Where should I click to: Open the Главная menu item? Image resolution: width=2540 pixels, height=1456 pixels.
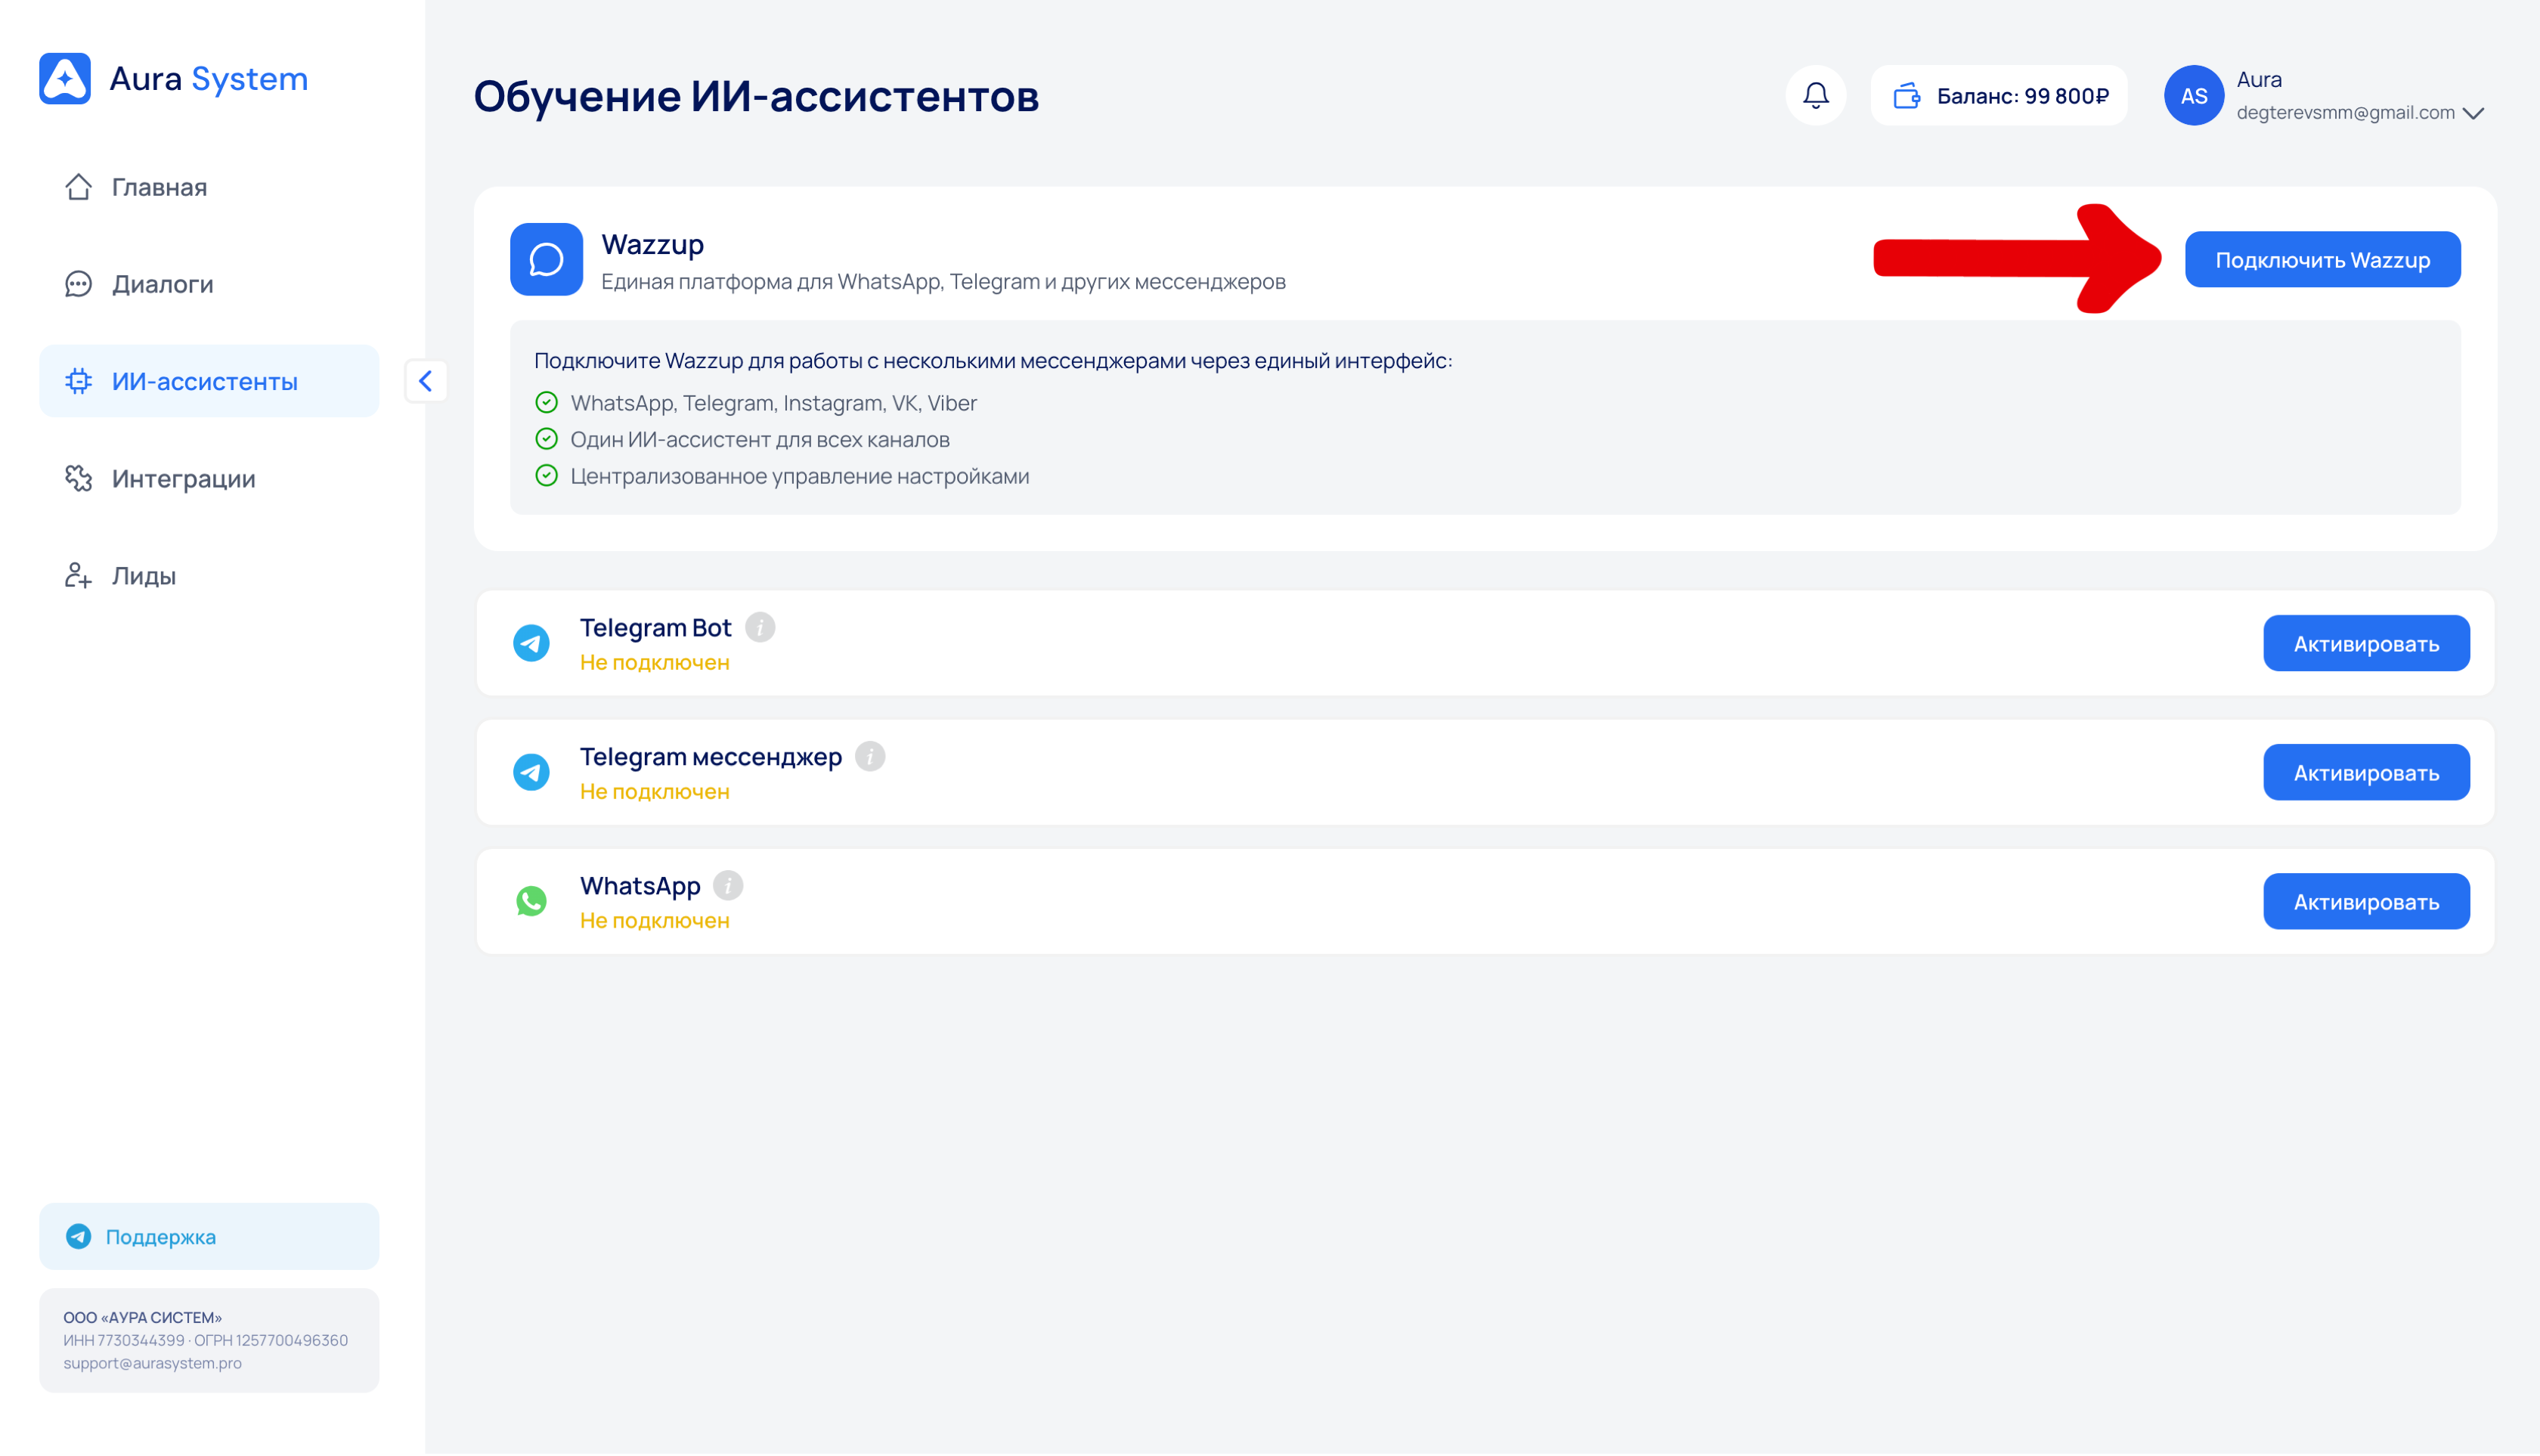click(160, 187)
